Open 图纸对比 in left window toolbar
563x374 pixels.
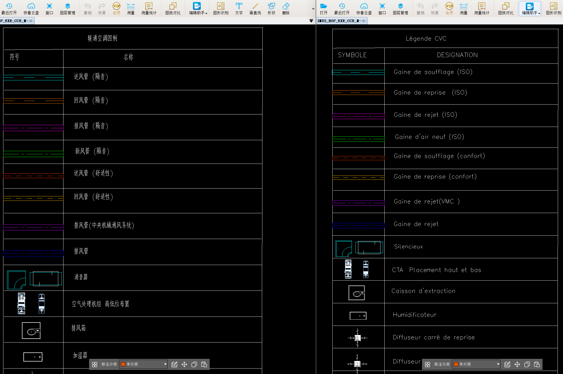173,9
